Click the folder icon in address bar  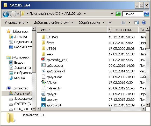pos(23,14)
